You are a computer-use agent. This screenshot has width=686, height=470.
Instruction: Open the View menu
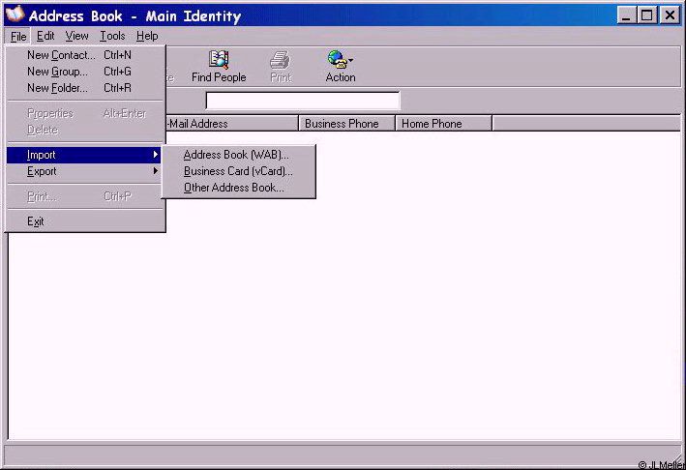(76, 36)
